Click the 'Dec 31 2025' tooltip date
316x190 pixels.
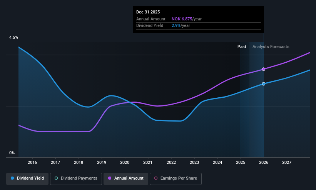click(x=148, y=12)
